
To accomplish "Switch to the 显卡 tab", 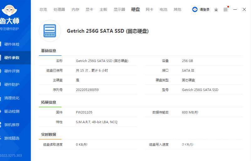I will point(89,9).
